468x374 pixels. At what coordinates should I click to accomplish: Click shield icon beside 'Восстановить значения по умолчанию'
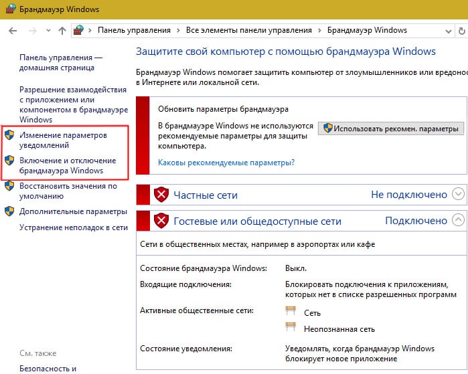[x=9, y=186]
